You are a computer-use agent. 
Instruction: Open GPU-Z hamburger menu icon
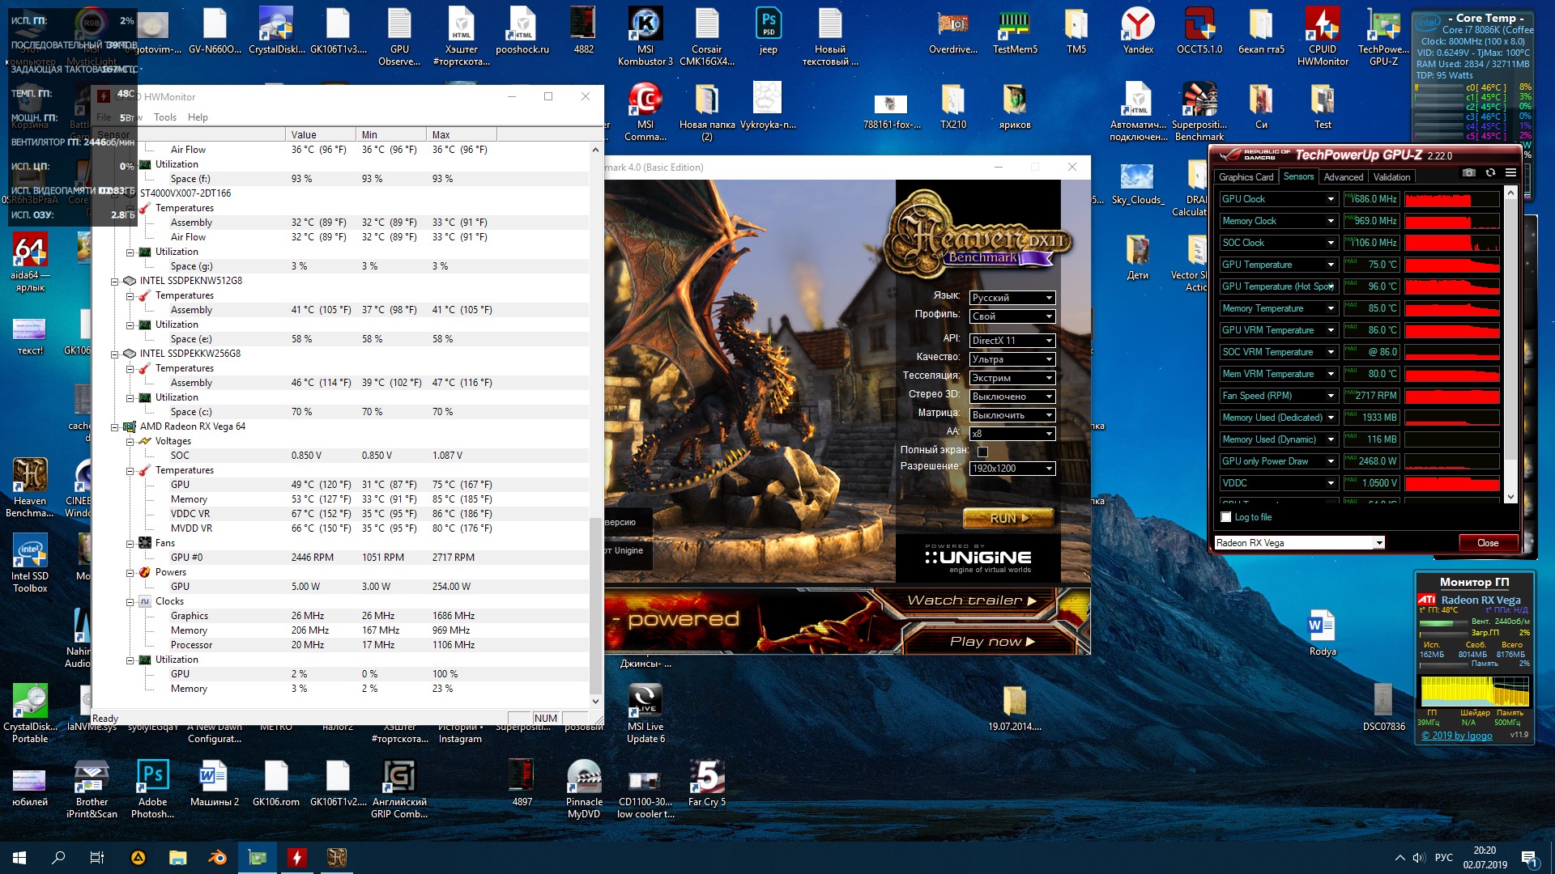[1510, 172]
